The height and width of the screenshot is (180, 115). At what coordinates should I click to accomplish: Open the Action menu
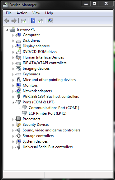tap(22, 13)
